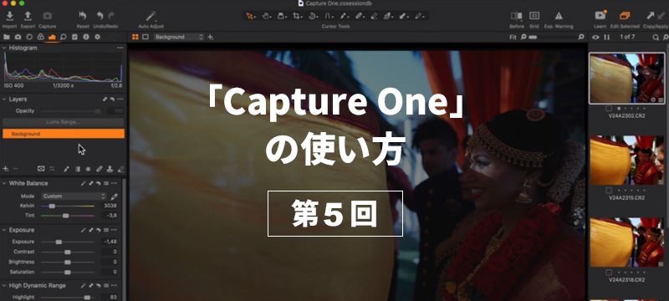Toggle the Grid overlay
The height and width of the screenshot is (301, 669).
[534, 16]
